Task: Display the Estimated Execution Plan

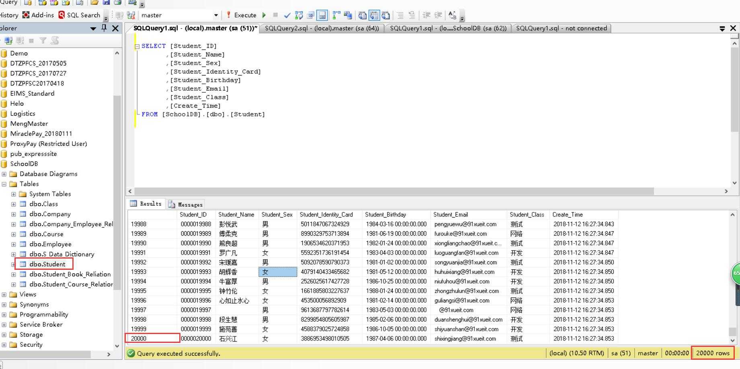Action: pyautogui.click(x=299, y=15)
